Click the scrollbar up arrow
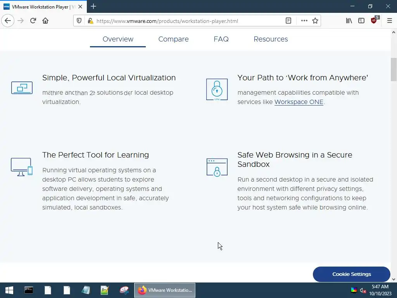 [x=394, y=32]
